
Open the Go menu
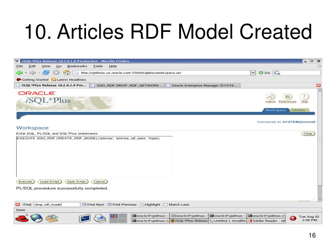point(59,66)
